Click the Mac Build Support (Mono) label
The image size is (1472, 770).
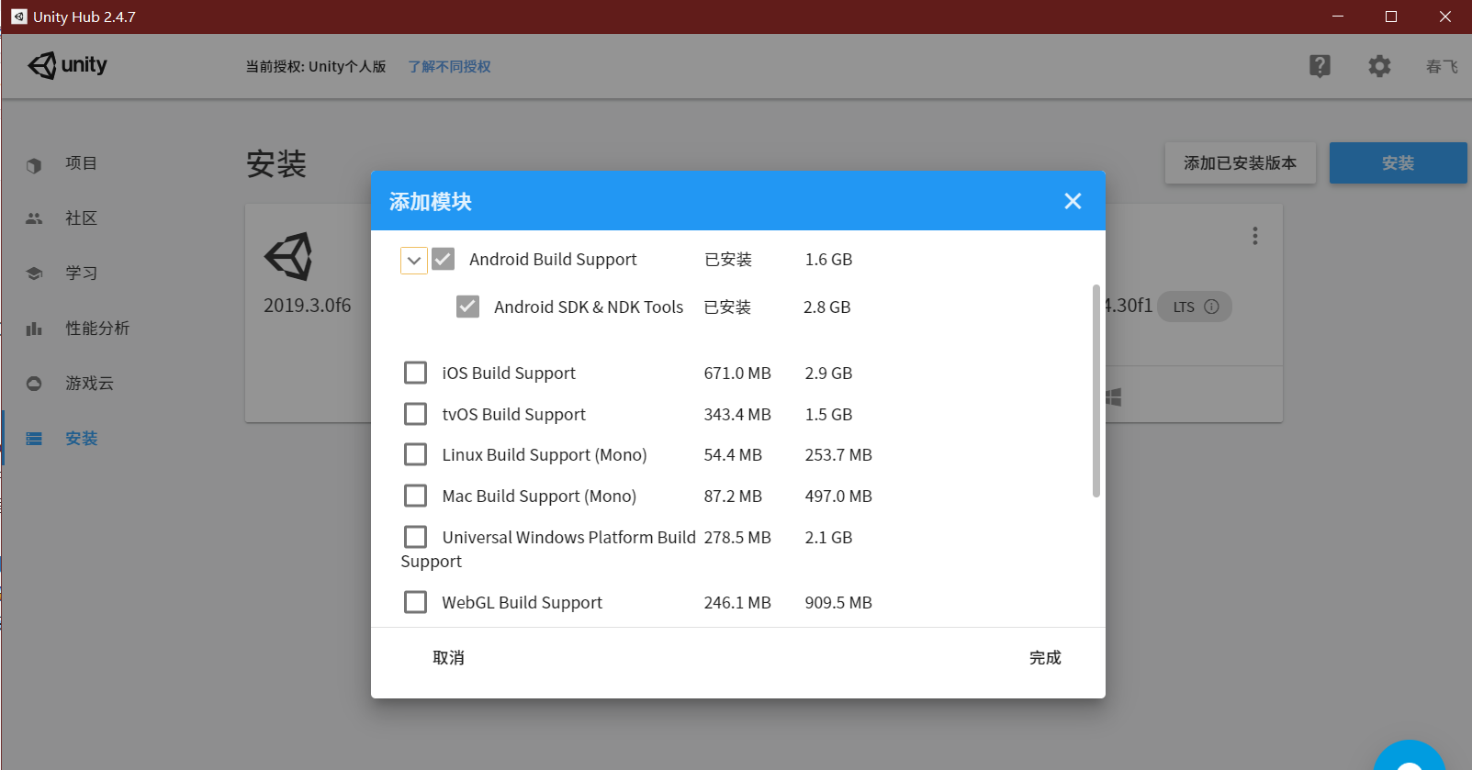click(539, 497)
